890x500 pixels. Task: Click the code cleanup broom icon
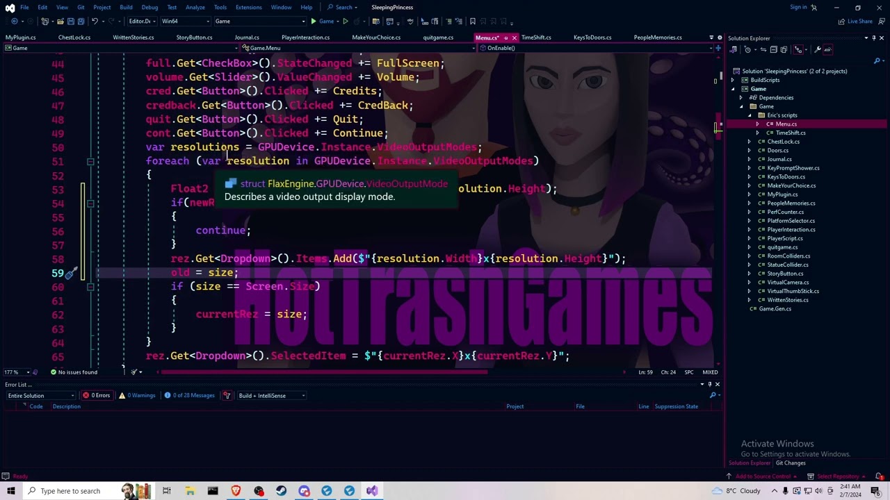pyautogui.click(x=134, y=372)
